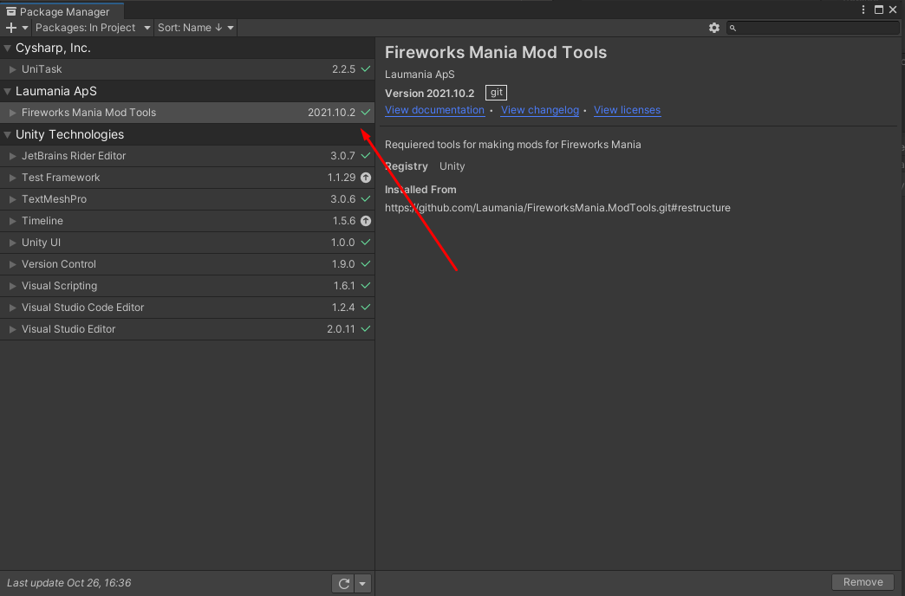Image resolution: width=905 pixels, height=596 pixels.
Task: Click the git badge next to the version
Action: (495, 93)
